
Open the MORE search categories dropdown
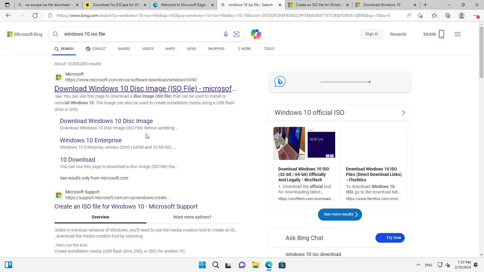(x=244, y=49)
